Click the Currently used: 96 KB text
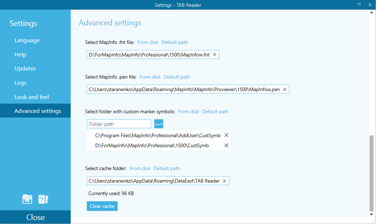 click(x=111, y=194)
